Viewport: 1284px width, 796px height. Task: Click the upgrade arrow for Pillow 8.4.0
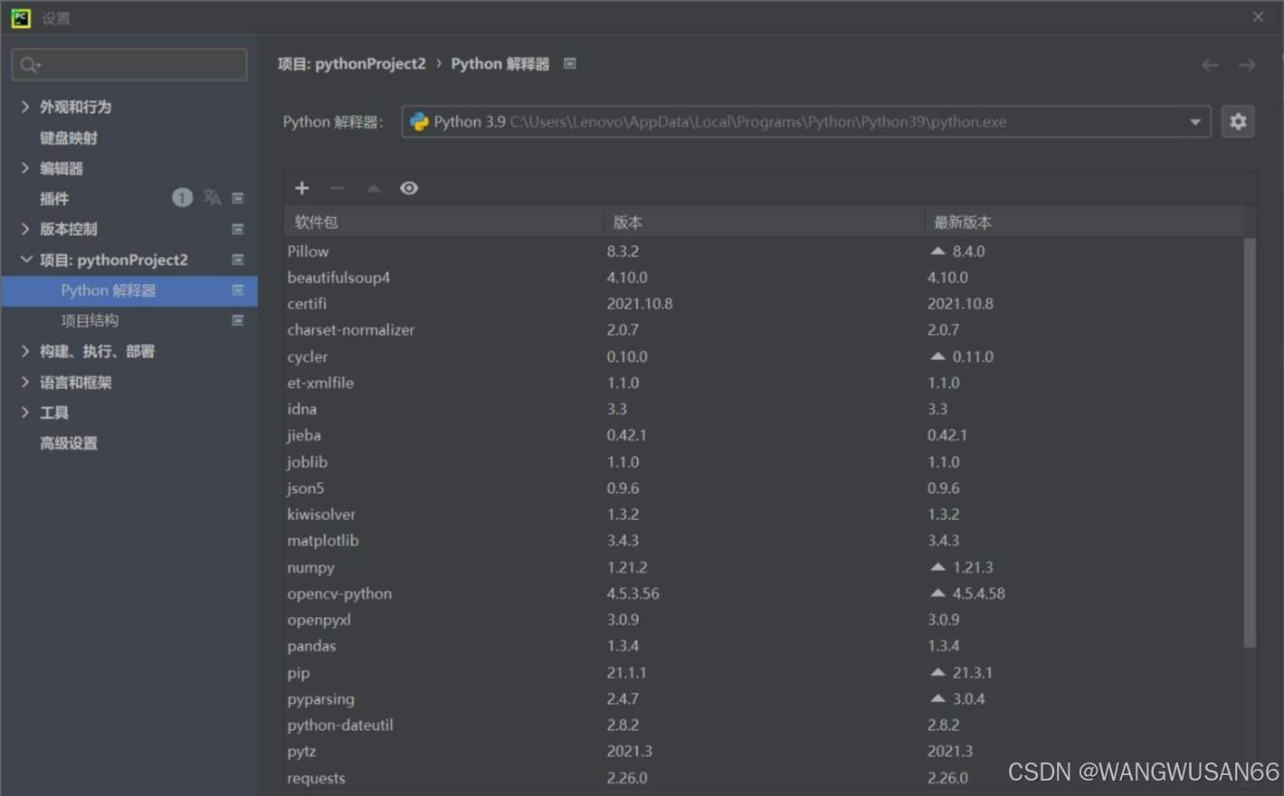[937, 251]
